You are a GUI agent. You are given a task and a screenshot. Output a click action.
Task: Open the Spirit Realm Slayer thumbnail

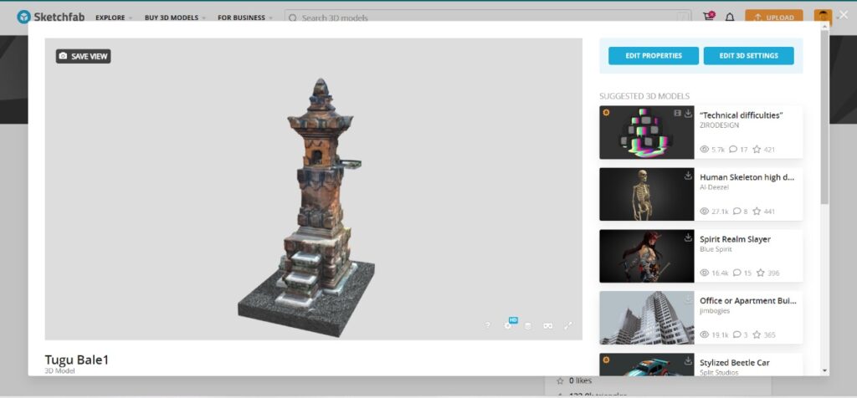(647, 256)
